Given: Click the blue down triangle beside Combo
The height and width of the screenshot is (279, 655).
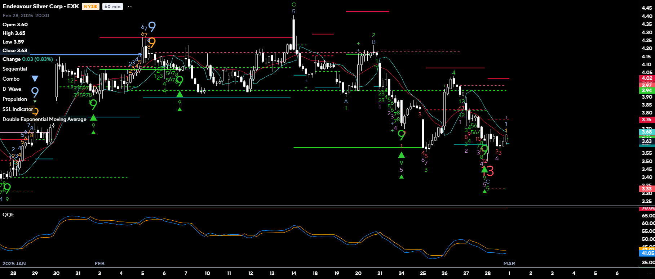Looking at the screenshot, I should [35, 79].
